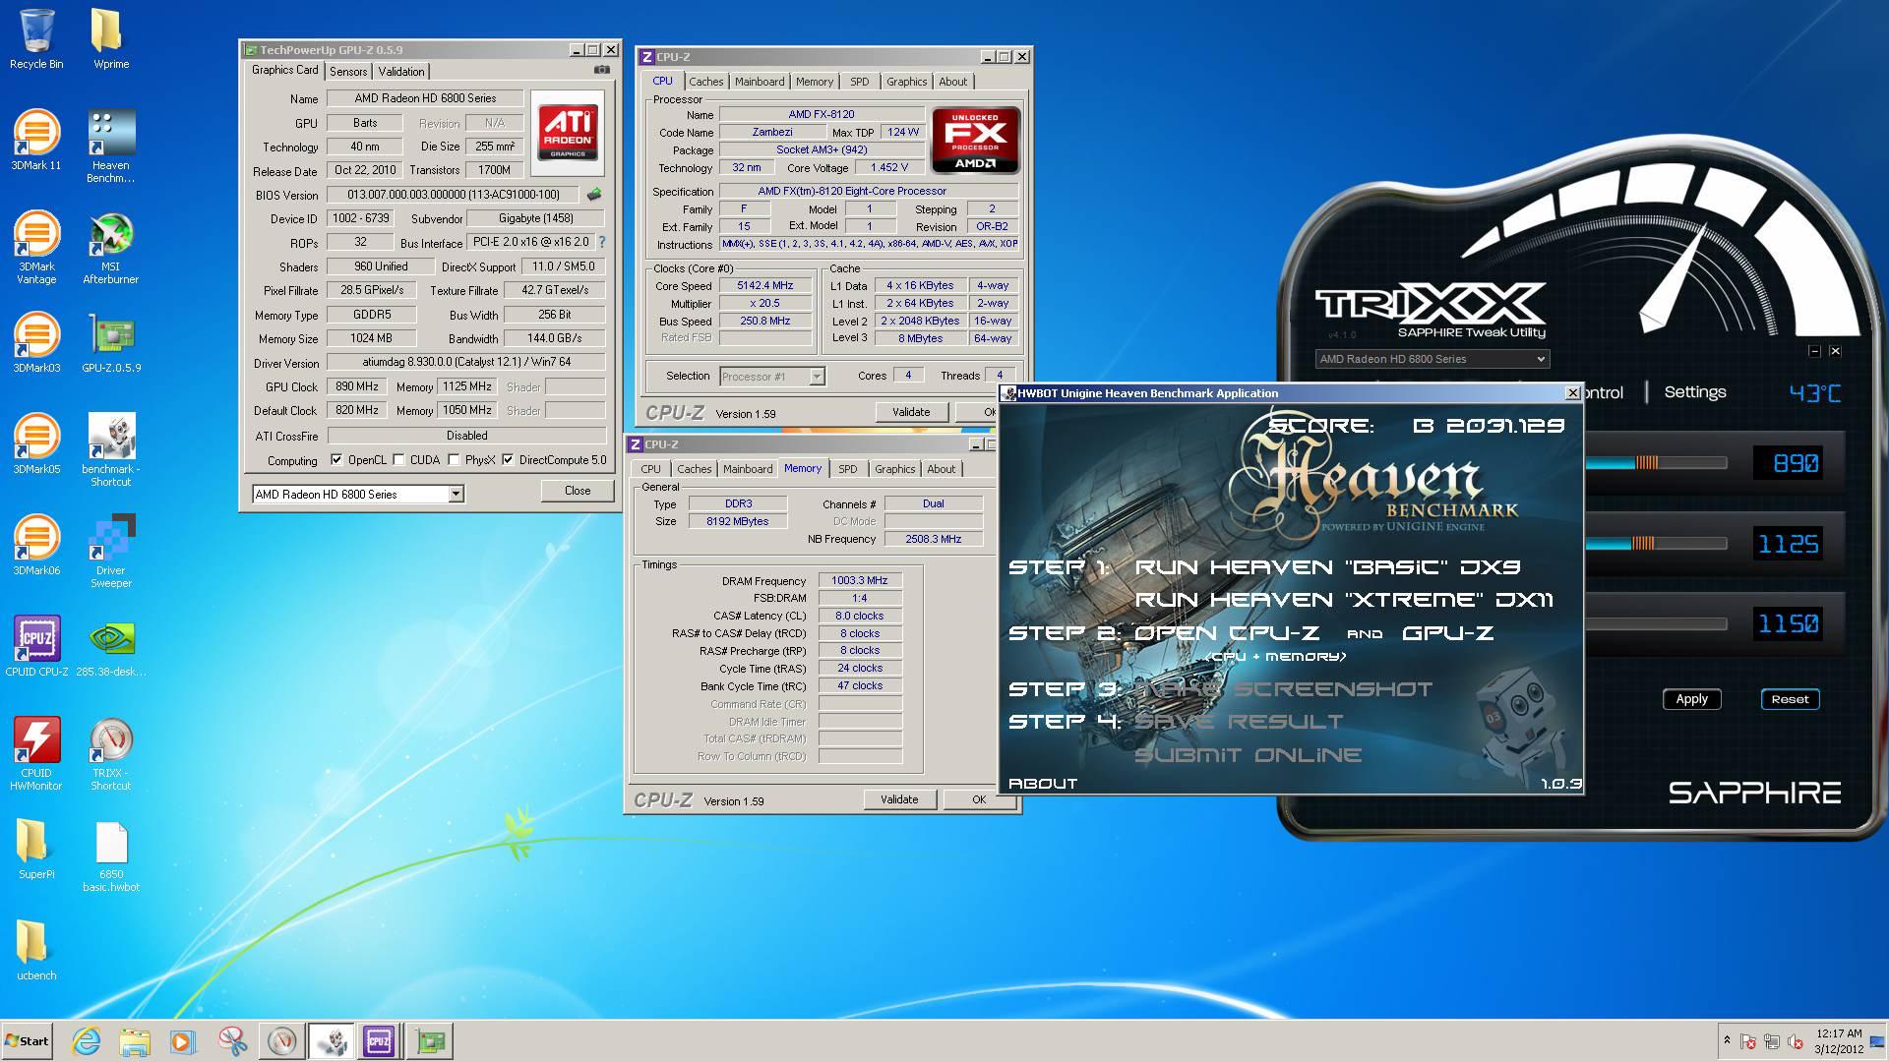This screenshot has width=1889, height=1062.
Task: Click Close button in GPU-Z
Action: 578,491
